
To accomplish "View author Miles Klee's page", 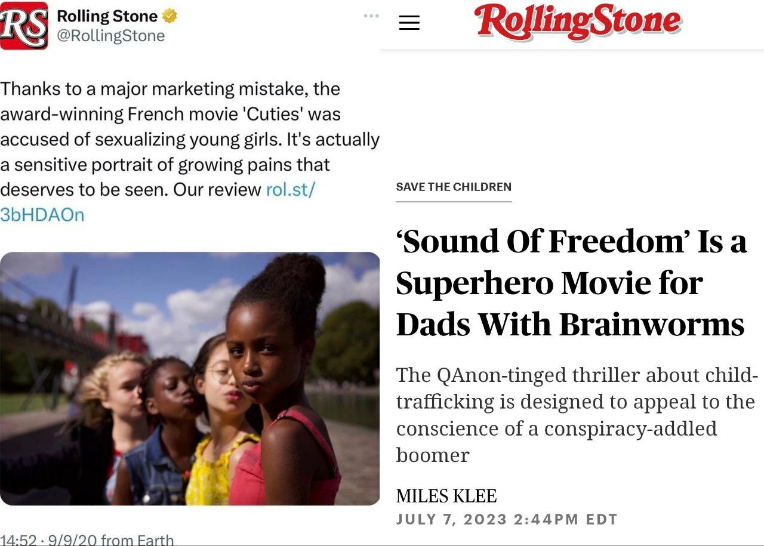I will (446, 496).
